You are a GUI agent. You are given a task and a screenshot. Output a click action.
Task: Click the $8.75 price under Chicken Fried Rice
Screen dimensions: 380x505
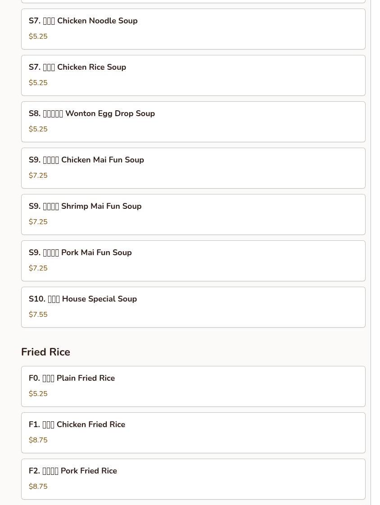click(38, 440)
